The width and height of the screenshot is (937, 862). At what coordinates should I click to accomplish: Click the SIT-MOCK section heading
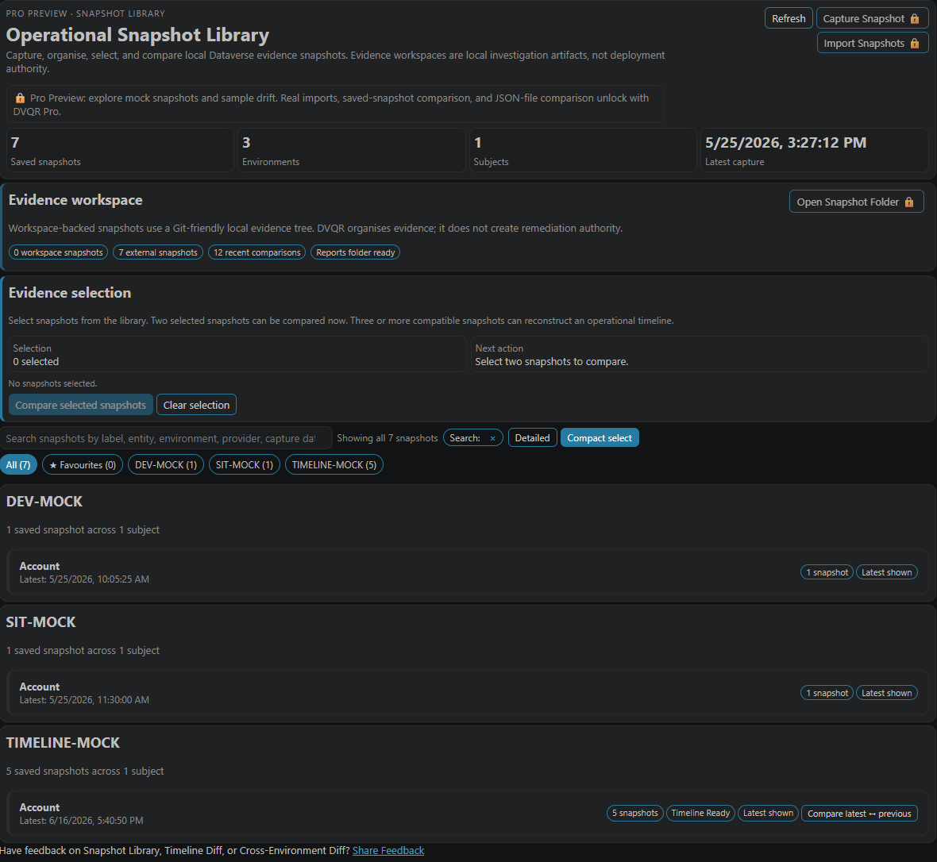click(40, 622)
